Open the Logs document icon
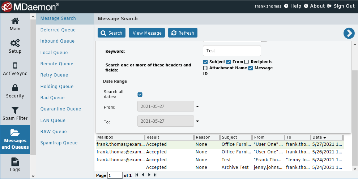Screen dimensions: 358x179 coord(15,162)
